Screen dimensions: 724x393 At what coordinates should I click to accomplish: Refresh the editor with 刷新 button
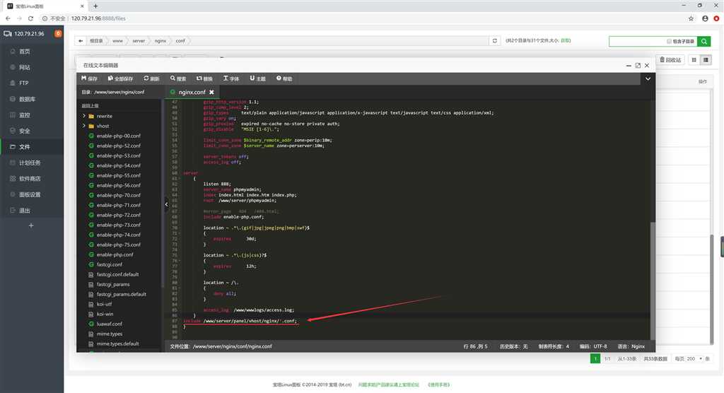tap(151, 78)
